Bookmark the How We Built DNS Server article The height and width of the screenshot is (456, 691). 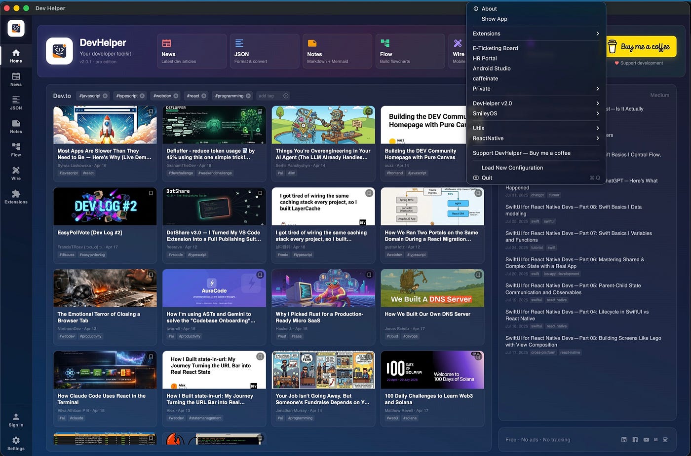click(478, 275)
